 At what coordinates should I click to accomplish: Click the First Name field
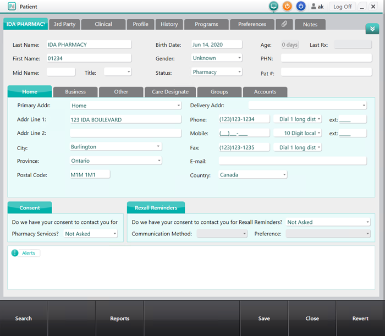[x=89, y=58]
